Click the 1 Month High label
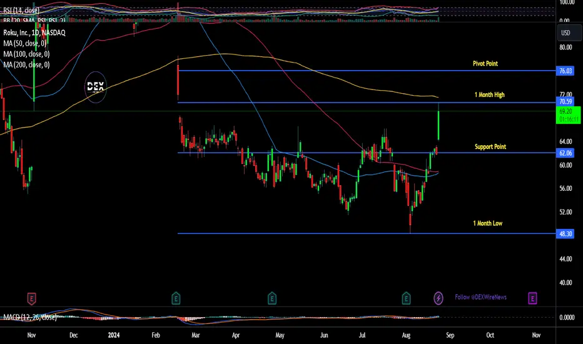Viewport: 583px width, 344px height. (490, 95)
